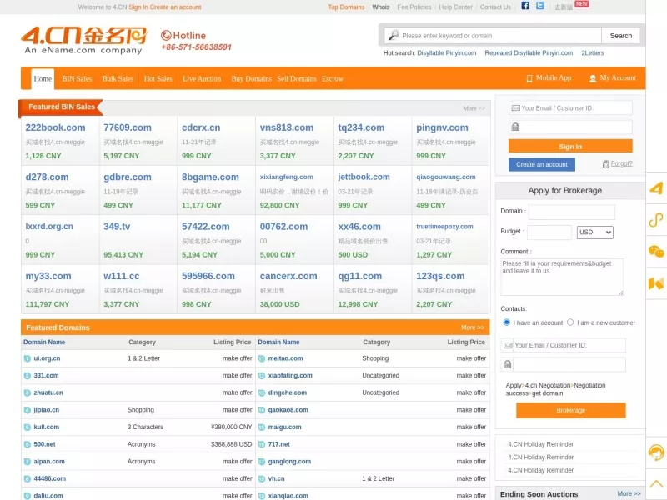Click the Search button
Screen dimensions: 667x500
[x=620, y=36]
